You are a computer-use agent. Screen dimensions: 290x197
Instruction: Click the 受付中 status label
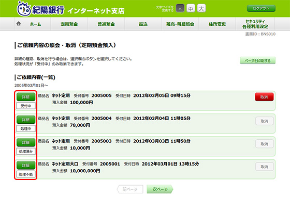(x=26, y=106)
